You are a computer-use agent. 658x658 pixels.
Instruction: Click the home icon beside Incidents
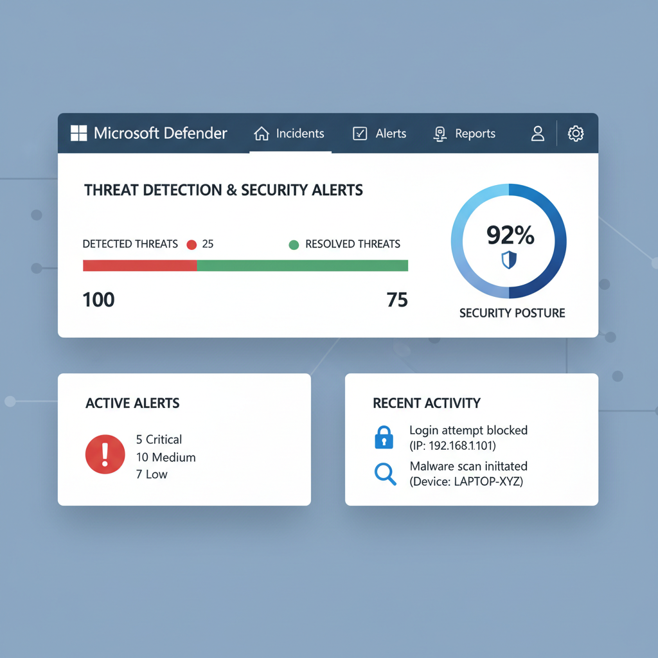(262, 134)
